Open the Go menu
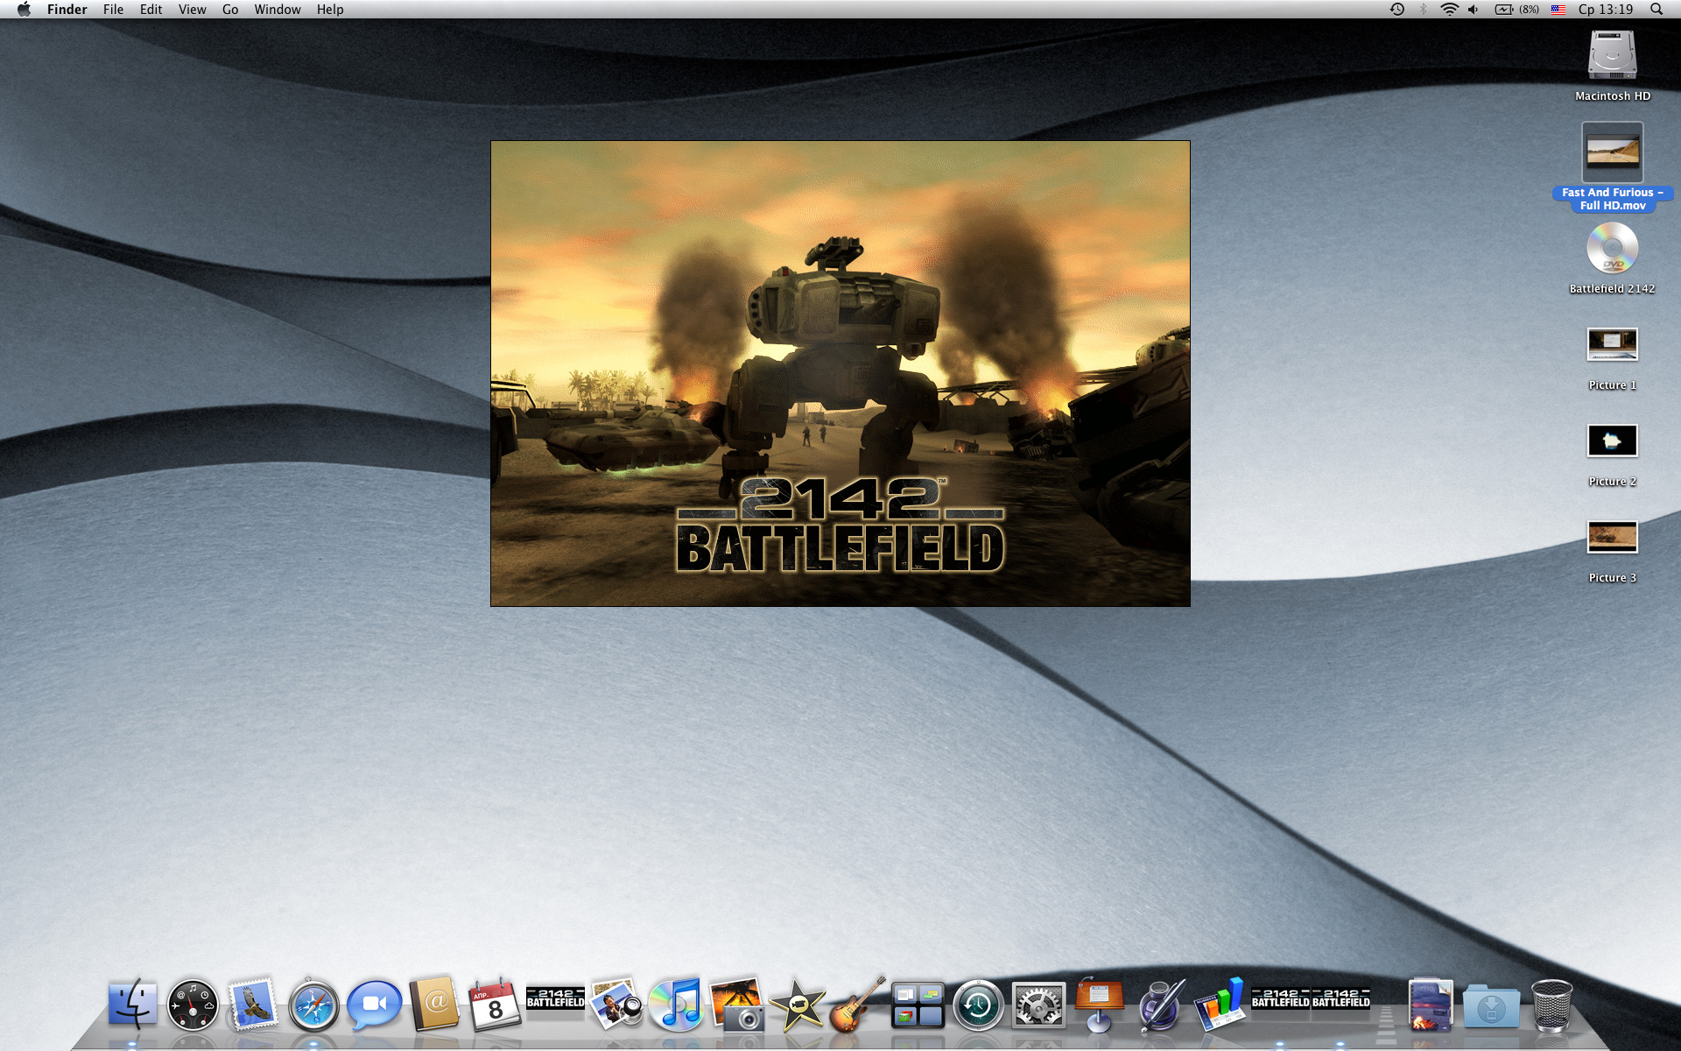 [230, 10]
